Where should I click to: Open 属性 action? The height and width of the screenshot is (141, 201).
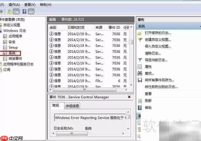click(x=148, y=67)
